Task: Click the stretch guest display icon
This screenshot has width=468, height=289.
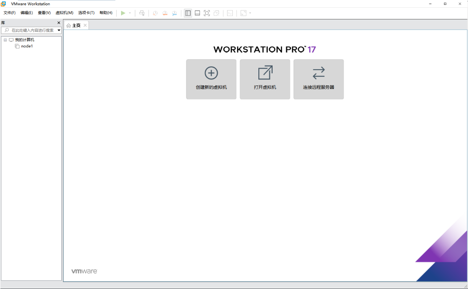Action: [244, 13]
